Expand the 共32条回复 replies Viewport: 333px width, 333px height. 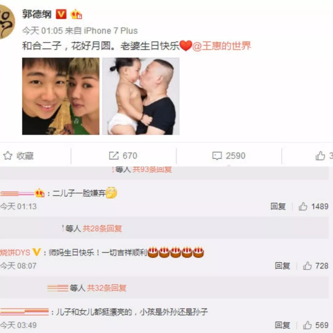[107, 288]
